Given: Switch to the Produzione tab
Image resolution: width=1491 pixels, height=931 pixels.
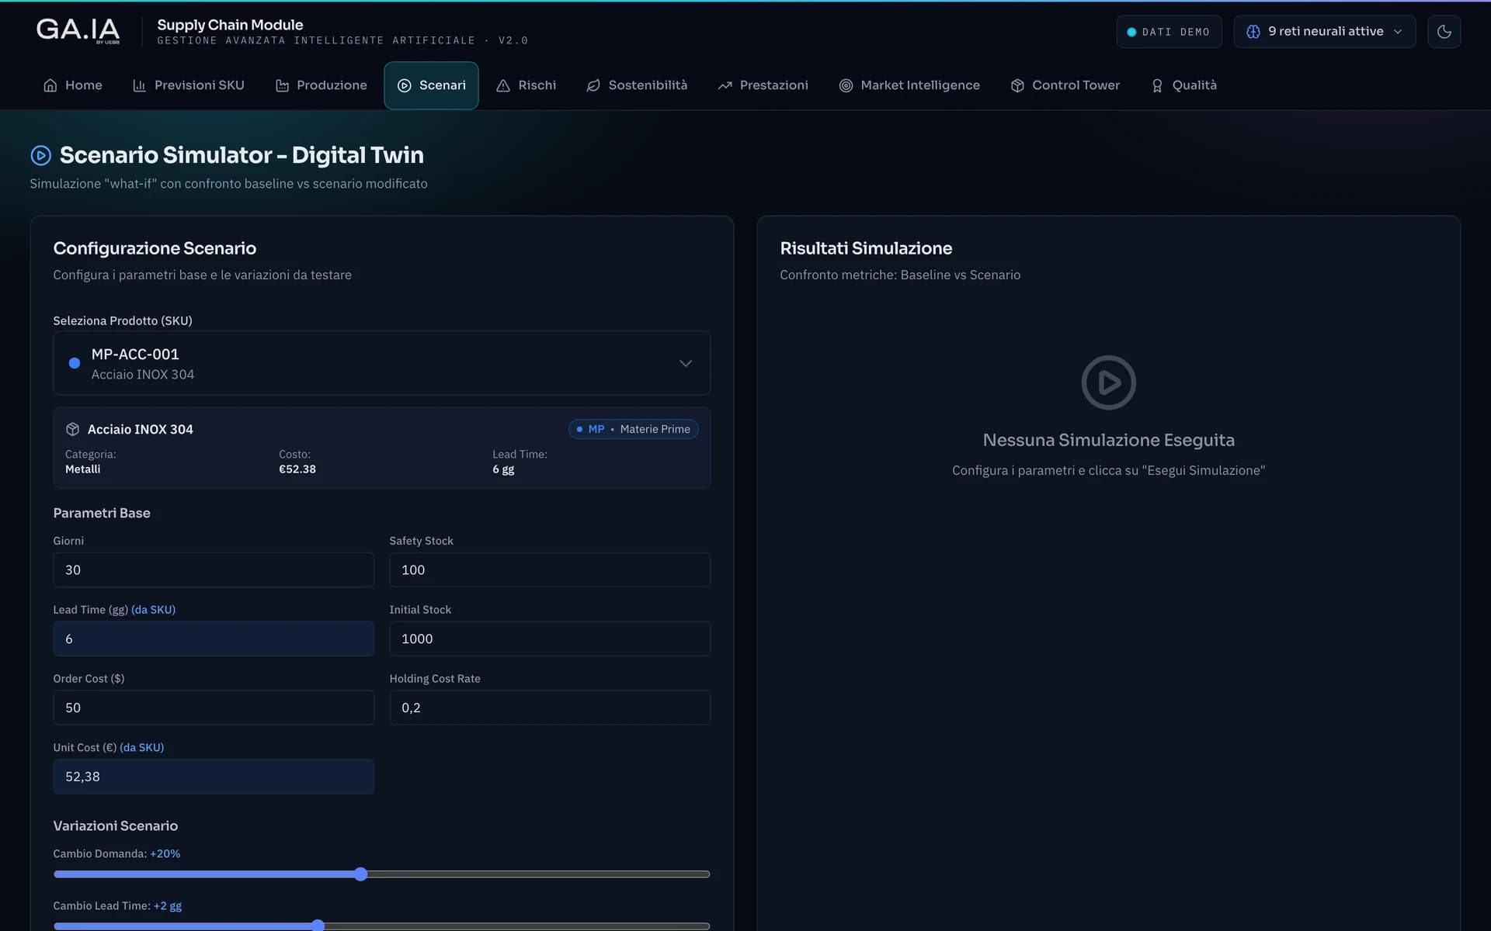Looking at the screenshot, I should pyautogui.click(x=321, y=85).
